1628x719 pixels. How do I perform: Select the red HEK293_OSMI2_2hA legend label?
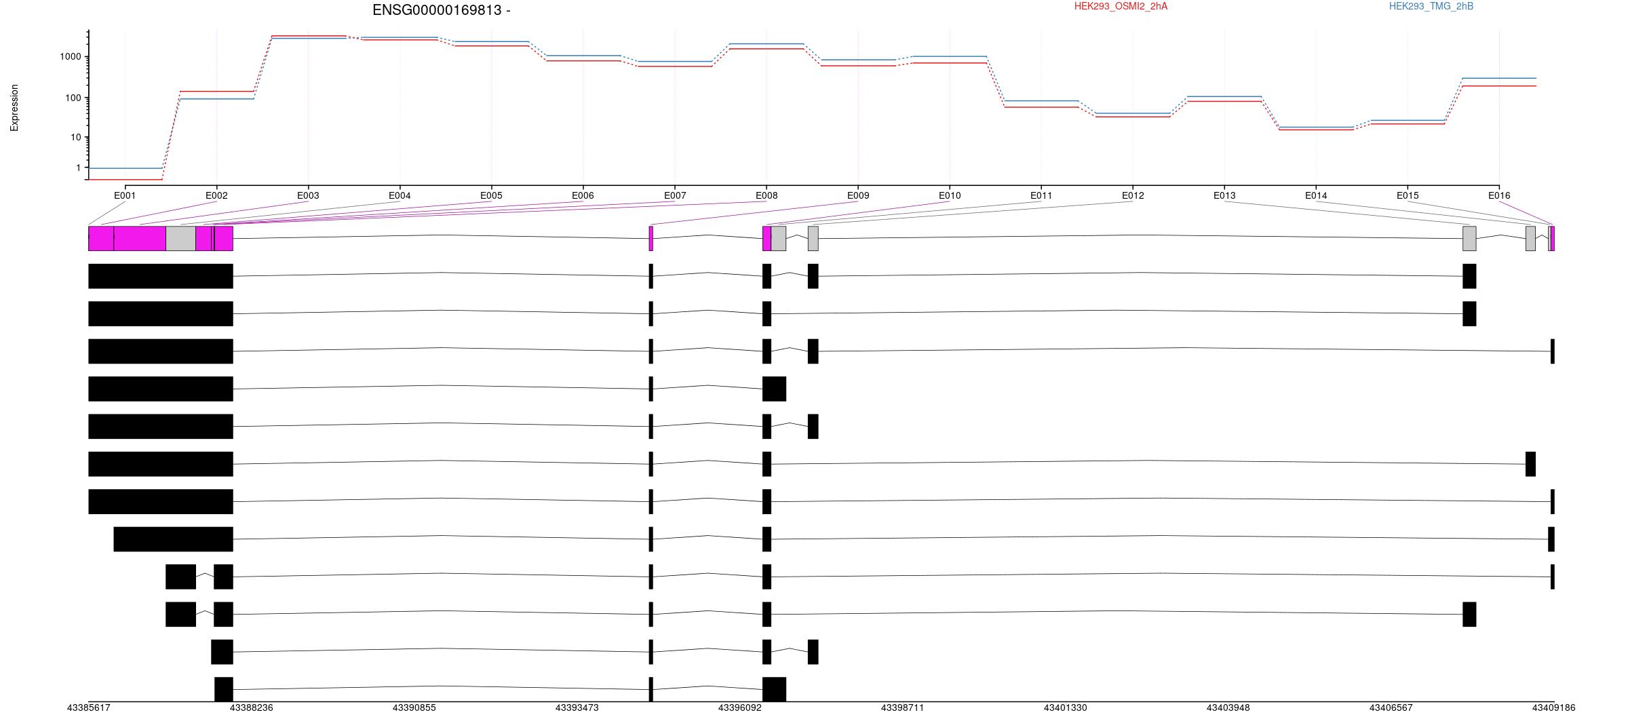pos(1121,6)
